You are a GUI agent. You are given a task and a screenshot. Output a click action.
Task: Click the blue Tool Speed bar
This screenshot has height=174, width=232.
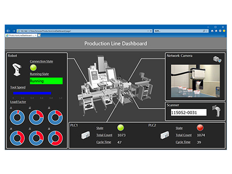pyautogui.click(x=32, y=93)
